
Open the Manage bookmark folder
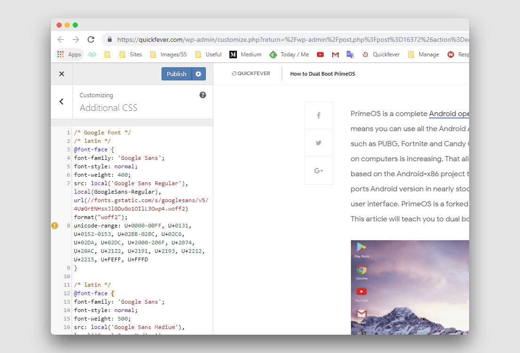[423, 55]
